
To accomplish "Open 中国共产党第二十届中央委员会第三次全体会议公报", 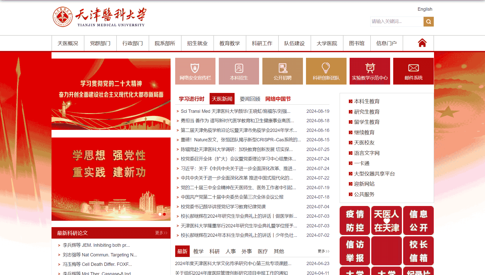I will point(232,197).
